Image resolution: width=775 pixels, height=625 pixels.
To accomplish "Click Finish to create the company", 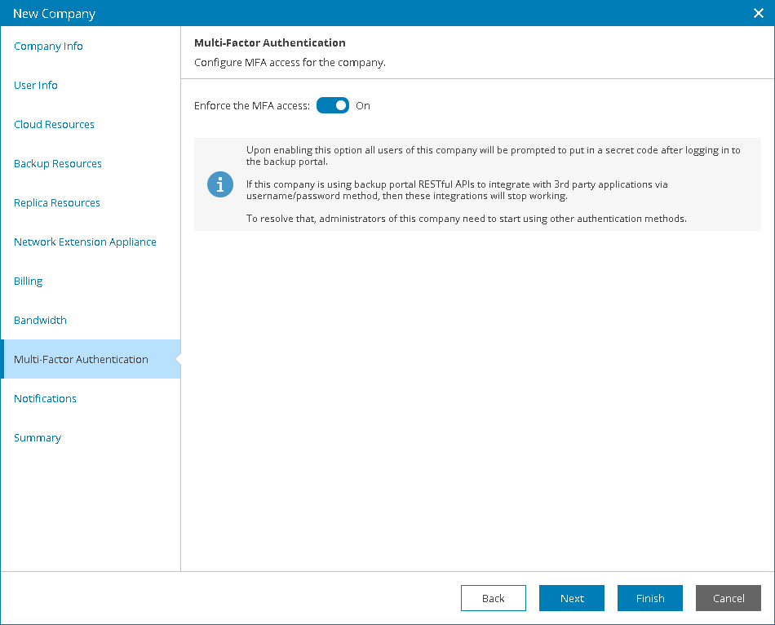I will click(650, 598).
